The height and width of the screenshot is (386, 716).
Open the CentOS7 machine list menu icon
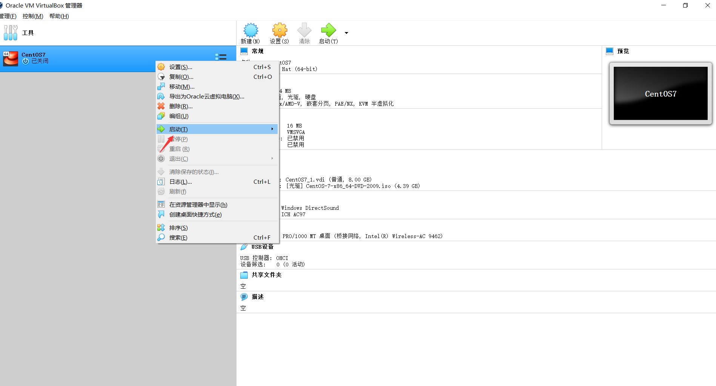point(221,57)
